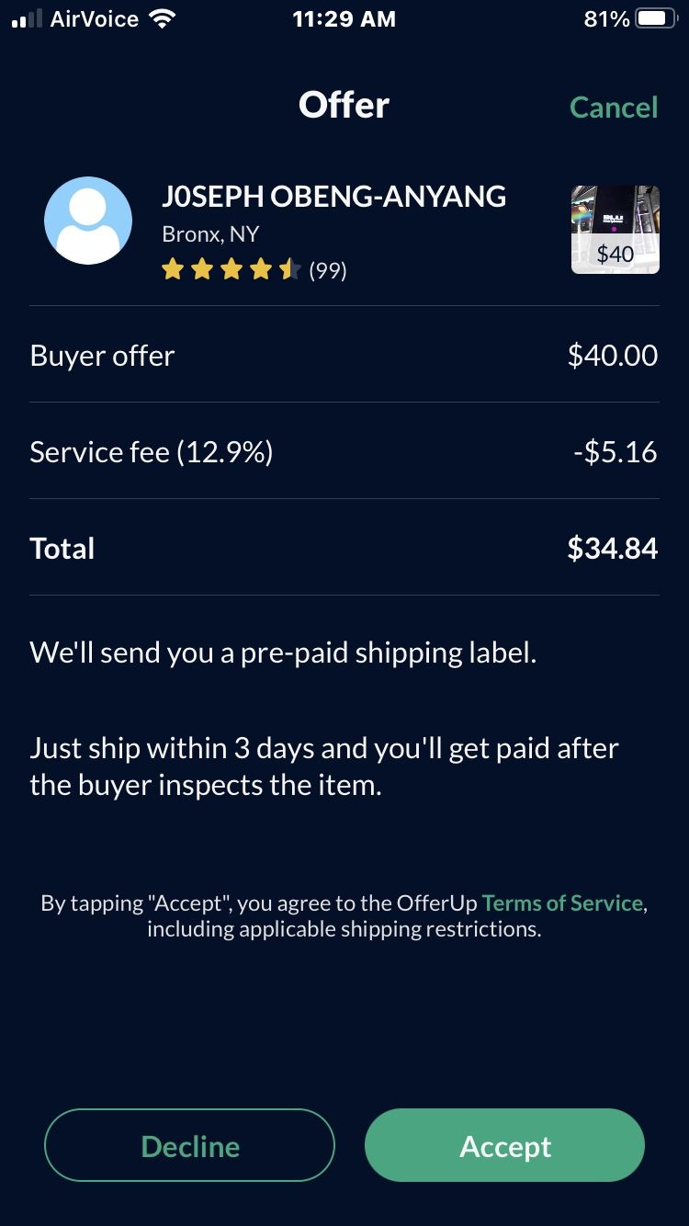Tap the star rating icons
689x1226 pixels.
231,269
